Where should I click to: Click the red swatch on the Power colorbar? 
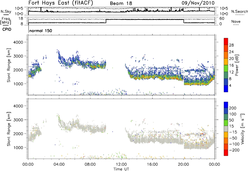(226, 41)
